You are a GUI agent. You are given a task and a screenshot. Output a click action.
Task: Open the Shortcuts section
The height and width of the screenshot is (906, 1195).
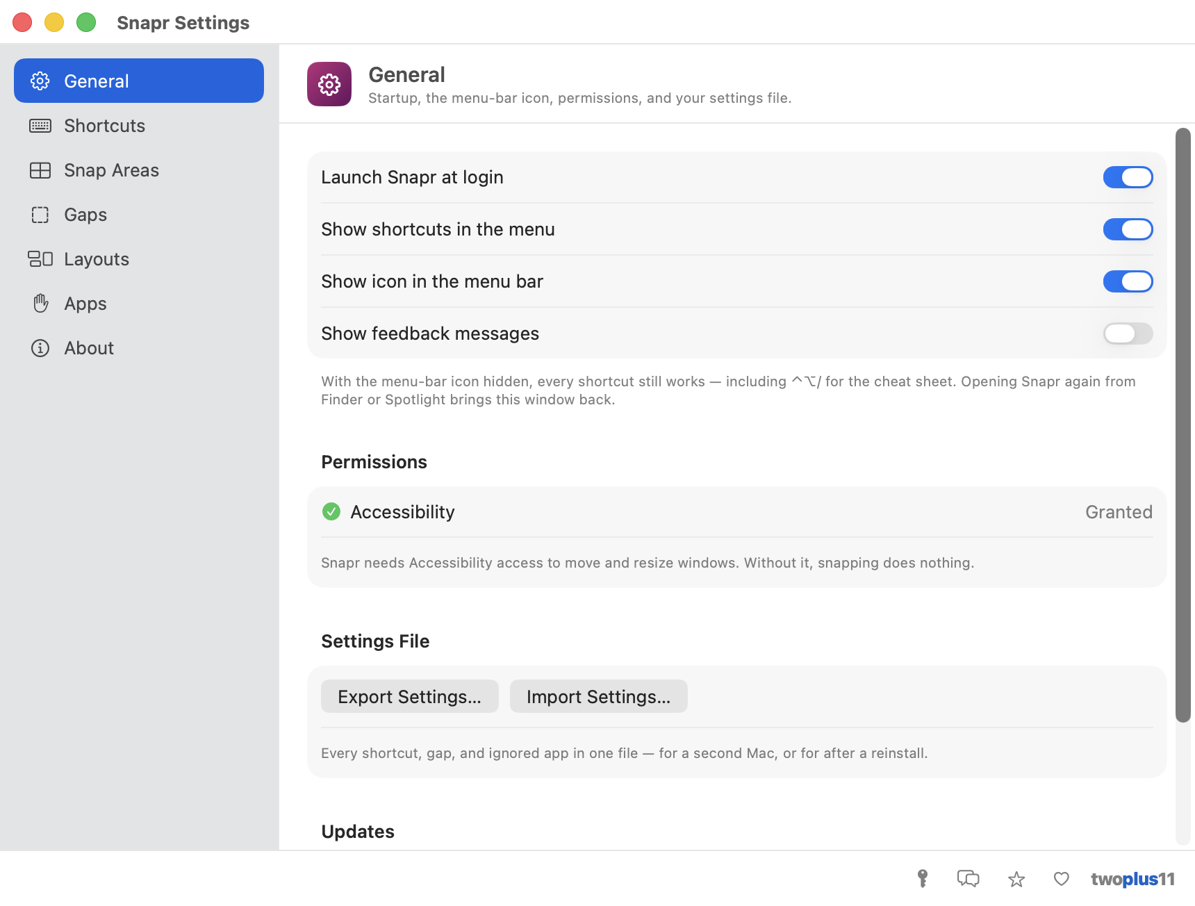tap(139, 126)
